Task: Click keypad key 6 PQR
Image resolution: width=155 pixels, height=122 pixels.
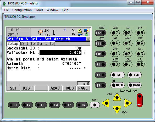Action: (x=140, y=43)
